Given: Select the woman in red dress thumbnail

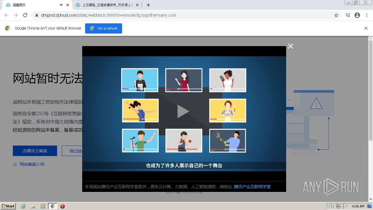Looking at the screenshot, I should click(184, 80).
